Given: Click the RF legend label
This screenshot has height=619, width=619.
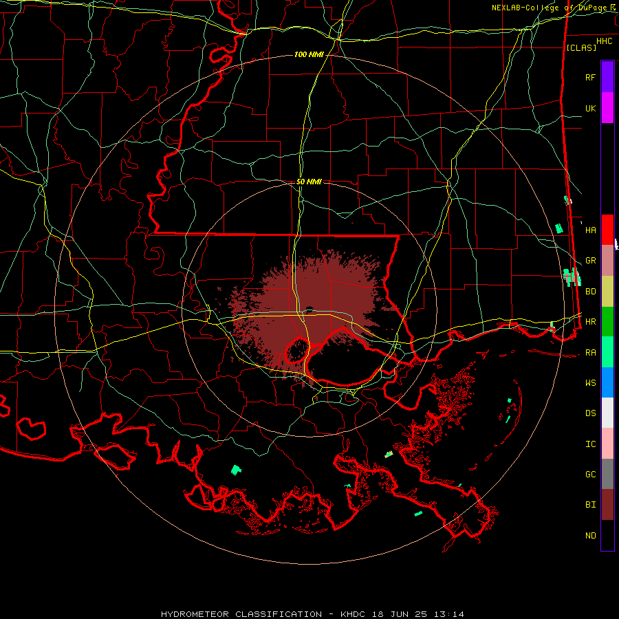Looking at the screenshot, I should (x=590, y=77).
